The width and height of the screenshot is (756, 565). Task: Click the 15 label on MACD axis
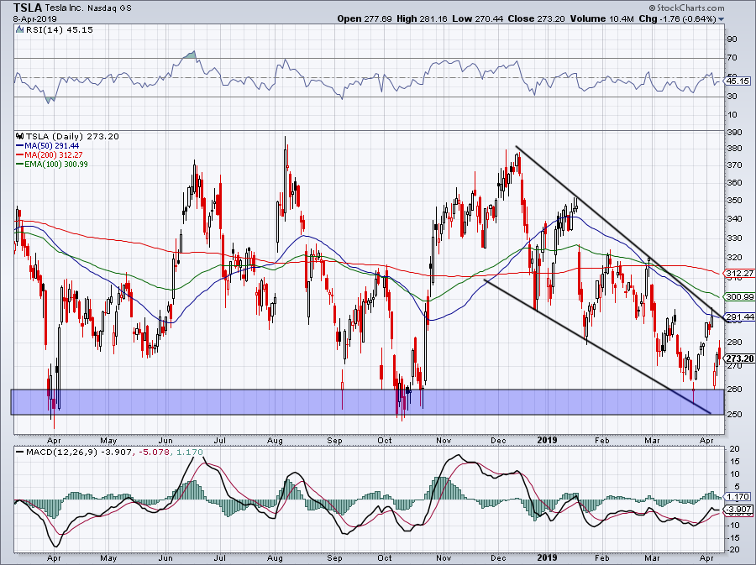point(734,462)
